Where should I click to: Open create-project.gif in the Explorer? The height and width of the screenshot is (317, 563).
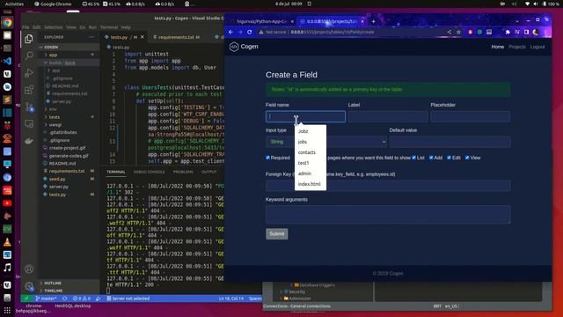pyautogui.click(x=68, y=148)
